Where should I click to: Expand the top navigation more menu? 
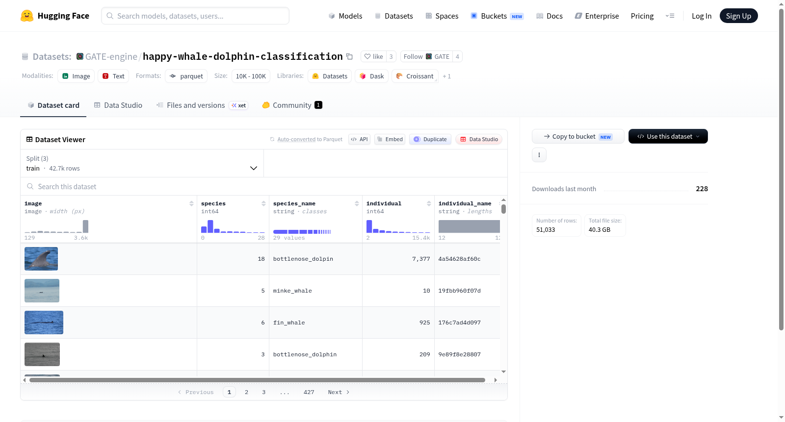[x=670, y=16]
